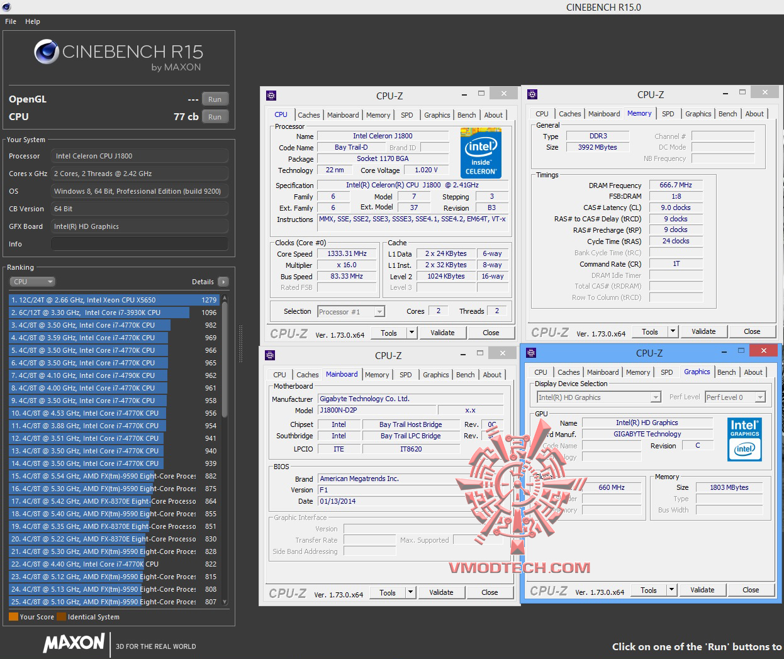This screenshot has width=784, height=659.
Task: Click the Cinebench logo sphere icon
Action: click(47, 52)
